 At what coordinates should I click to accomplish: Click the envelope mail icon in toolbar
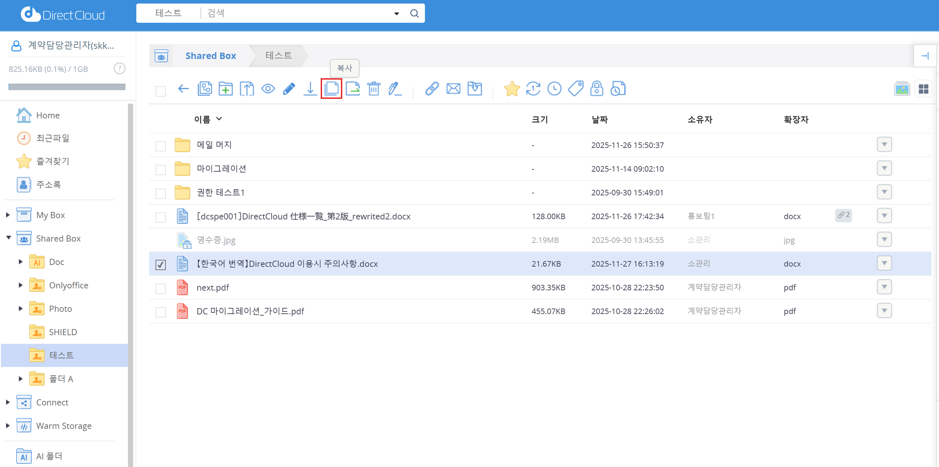coord(453,89)
